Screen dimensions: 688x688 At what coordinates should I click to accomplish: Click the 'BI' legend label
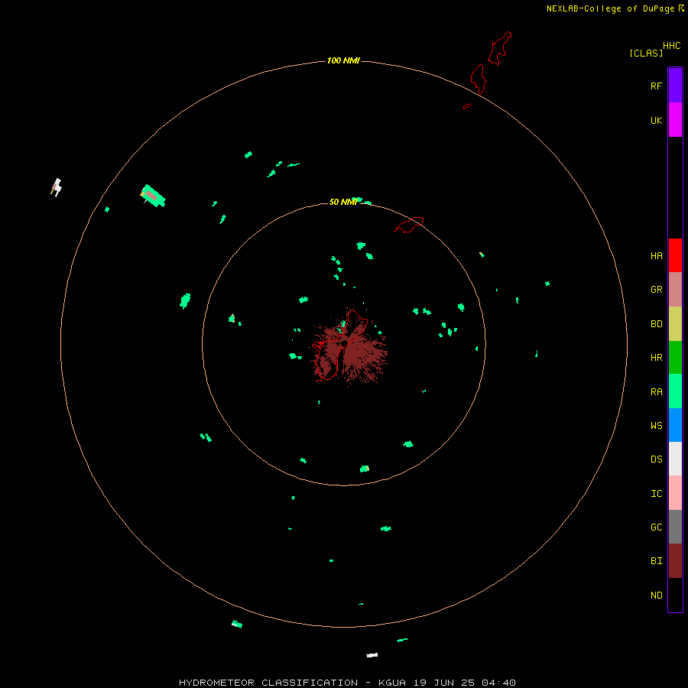tap(656, 561)
